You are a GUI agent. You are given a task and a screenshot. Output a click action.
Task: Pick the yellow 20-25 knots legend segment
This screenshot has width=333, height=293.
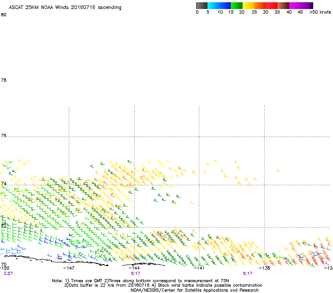pyautogui.click(x=248, y=5)
